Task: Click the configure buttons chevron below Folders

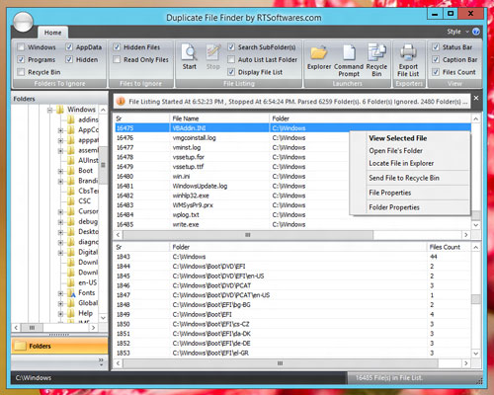Action: point(101,361)
